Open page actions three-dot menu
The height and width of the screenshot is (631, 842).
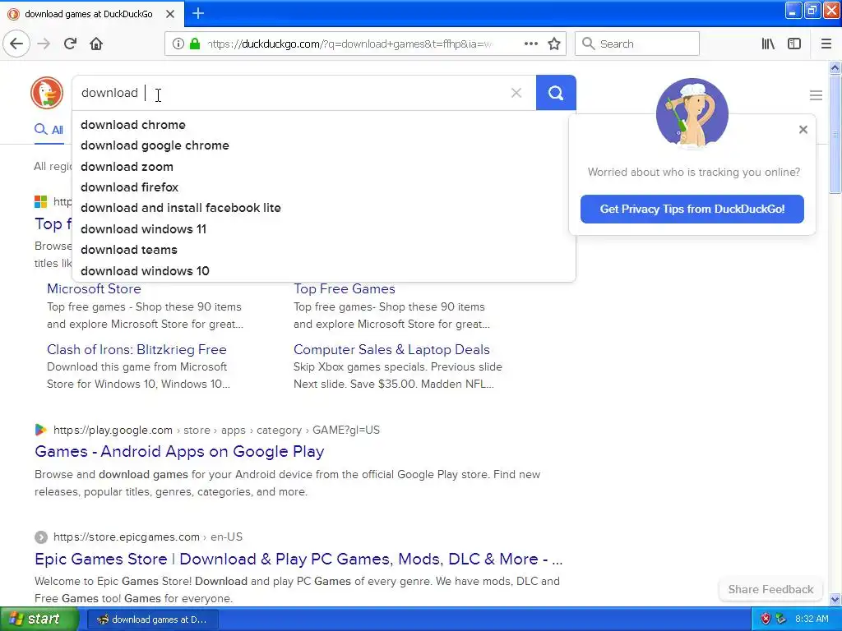(530, 44)
